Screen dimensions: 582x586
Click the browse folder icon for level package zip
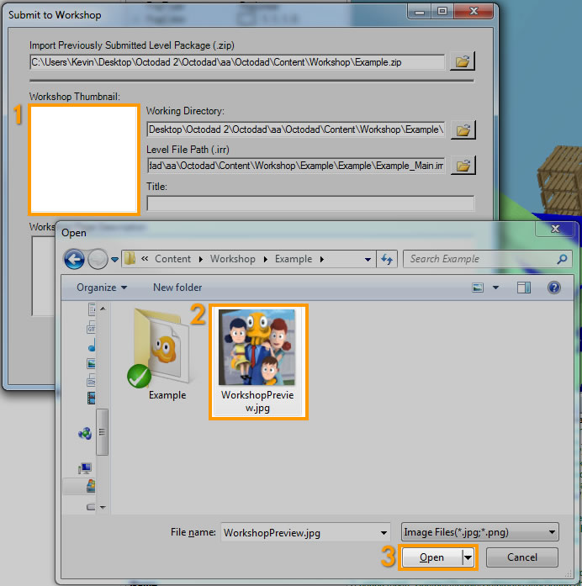[x=463, y=61]
